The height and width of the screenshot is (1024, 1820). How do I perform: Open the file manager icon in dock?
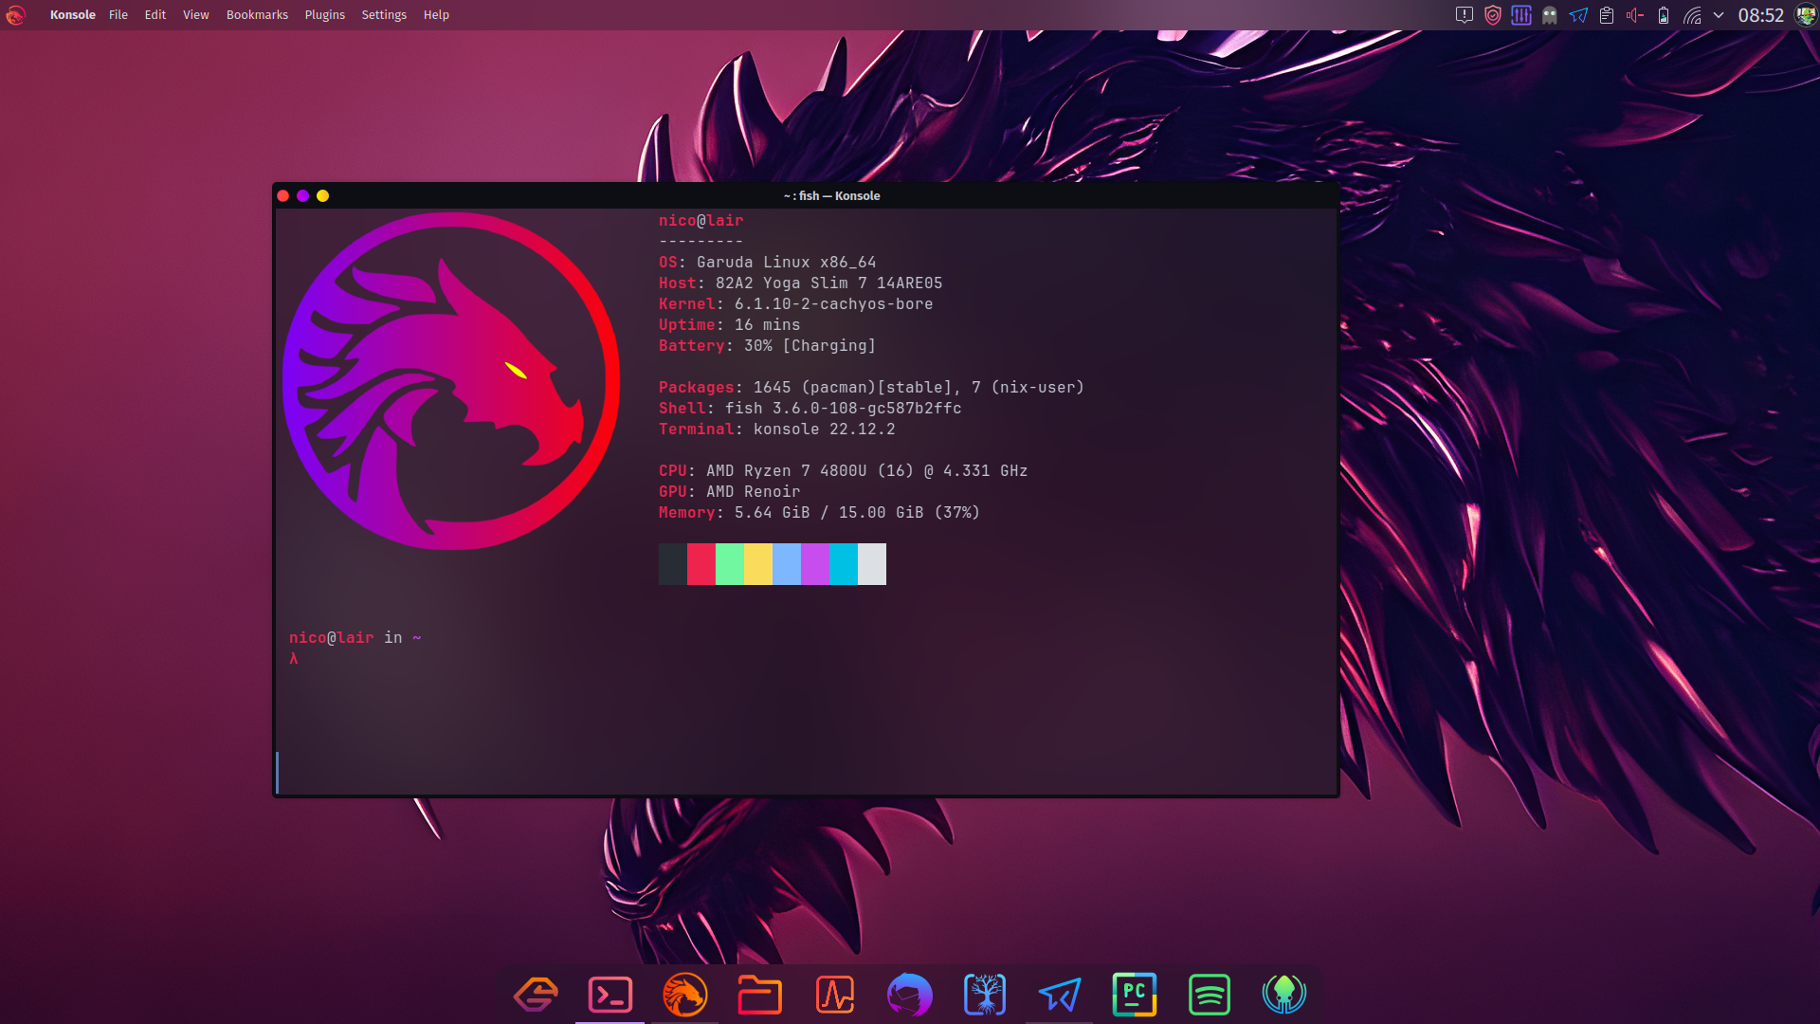click(760, 994)
